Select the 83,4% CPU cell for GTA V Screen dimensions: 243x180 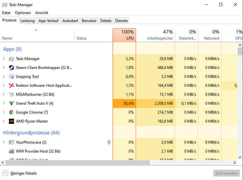[x=124, y=103]
